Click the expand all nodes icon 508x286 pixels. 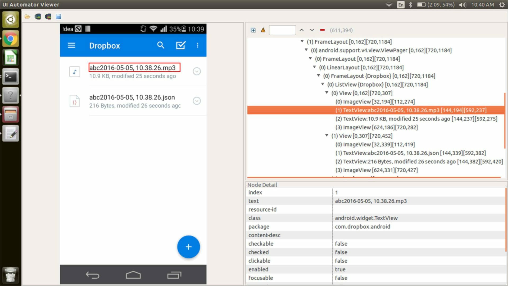click(x=253, y=30)
